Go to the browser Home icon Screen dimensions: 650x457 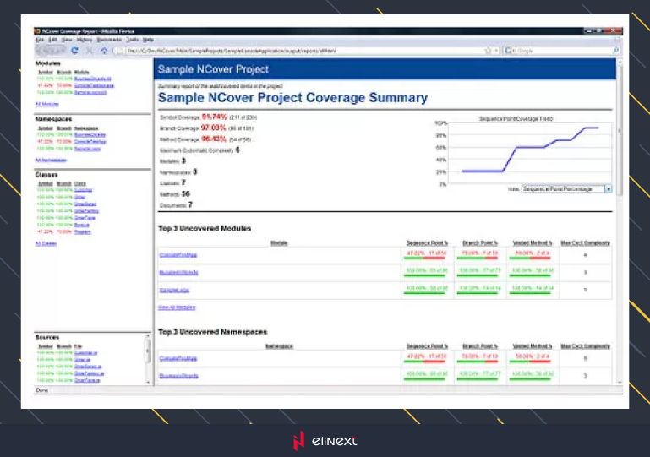[x=103, y=51]
